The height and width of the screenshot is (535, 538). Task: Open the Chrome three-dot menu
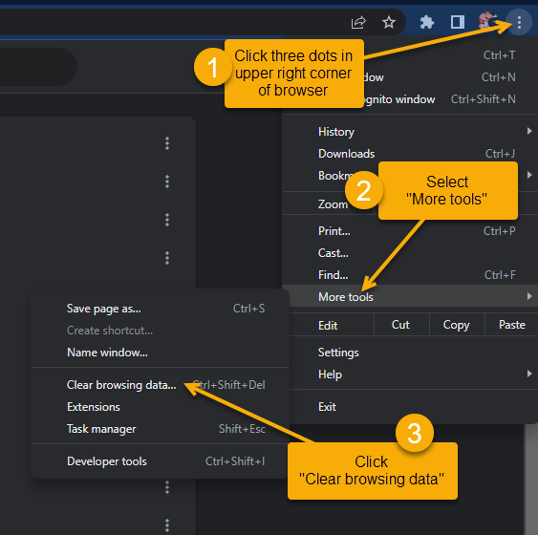519,23
